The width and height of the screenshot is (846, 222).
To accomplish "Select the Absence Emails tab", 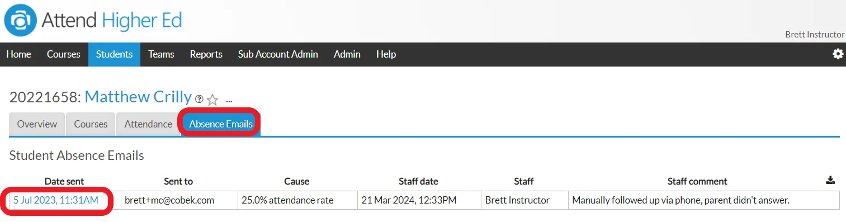I will (221, 124).
